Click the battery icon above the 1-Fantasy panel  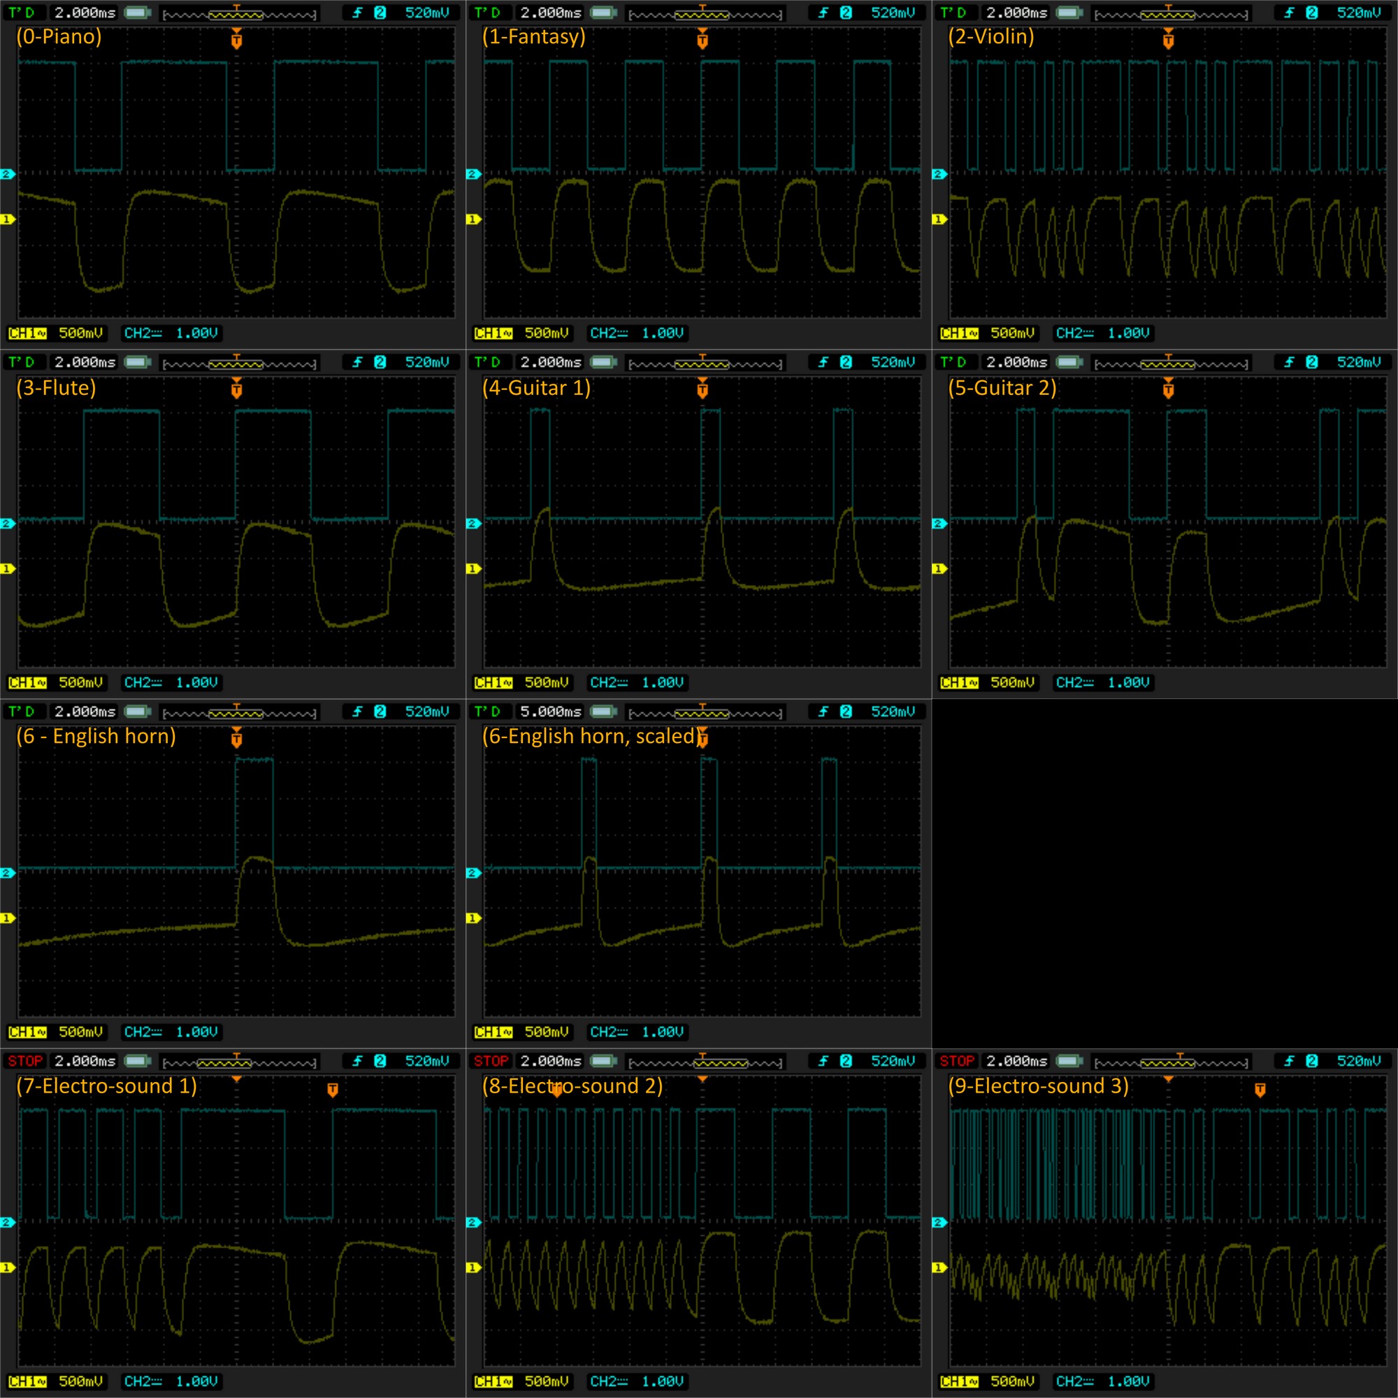tap(603, 13)
